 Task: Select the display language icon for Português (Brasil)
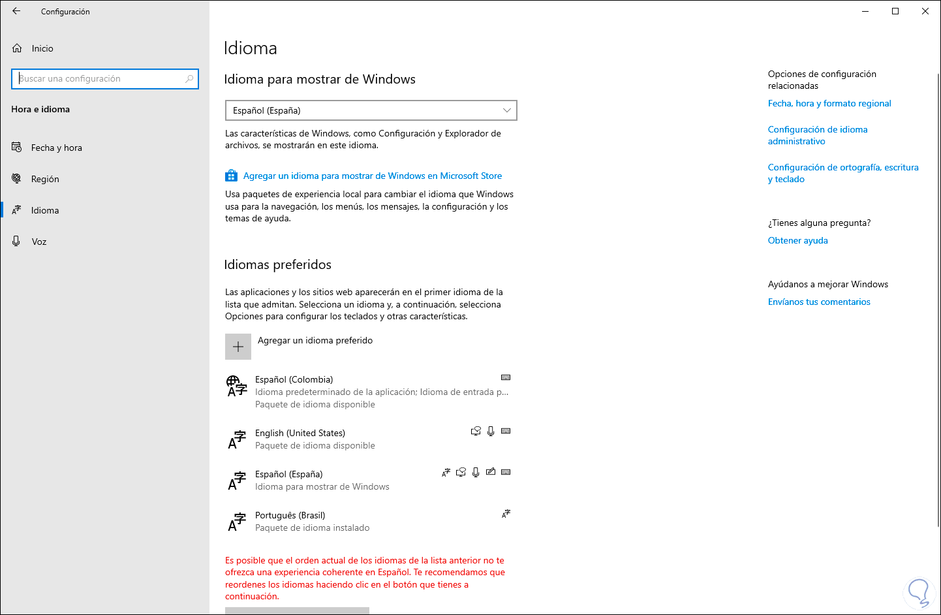coord(506,514)
